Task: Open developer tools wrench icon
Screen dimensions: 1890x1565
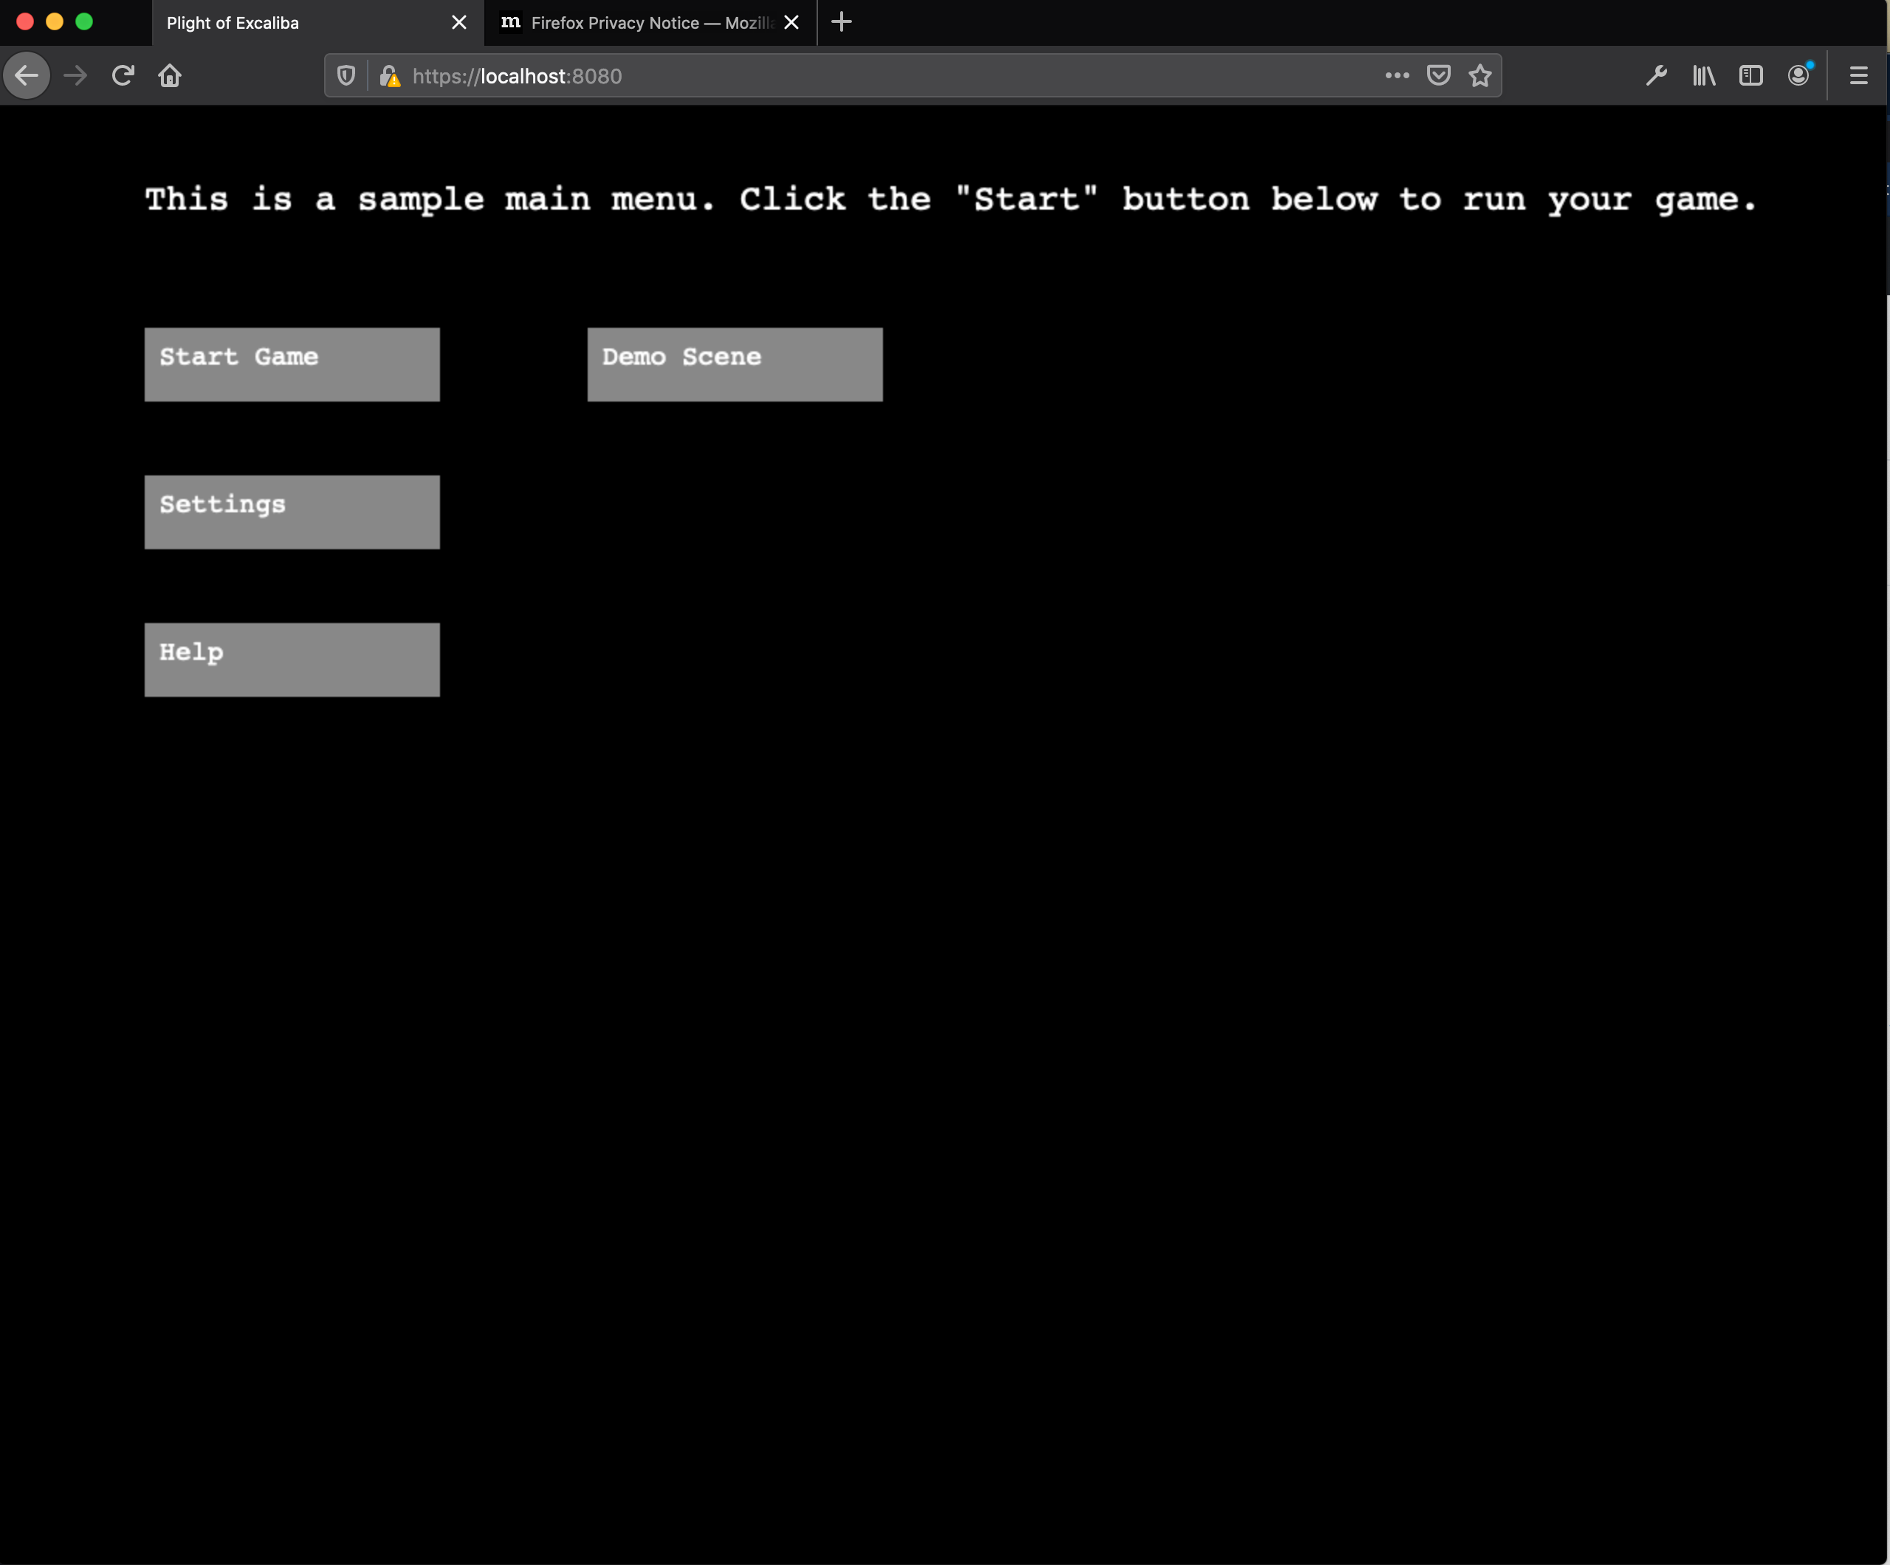Action: (1656, 75)
